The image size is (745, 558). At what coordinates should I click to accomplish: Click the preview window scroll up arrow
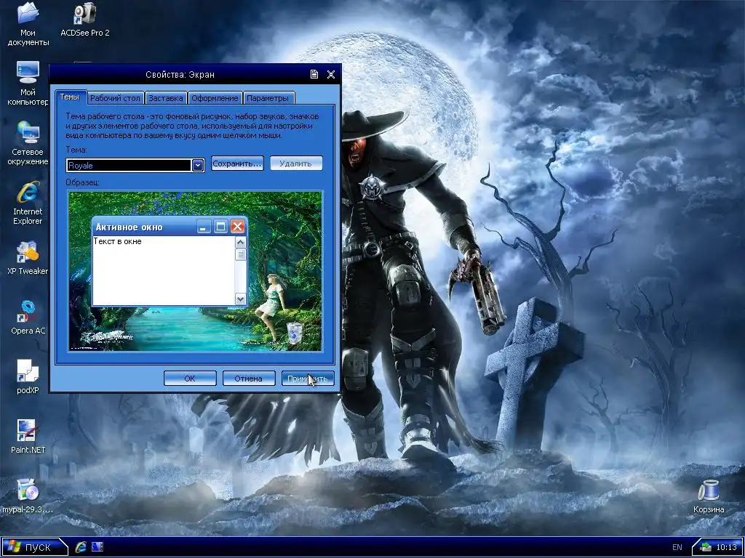point(240,242)
